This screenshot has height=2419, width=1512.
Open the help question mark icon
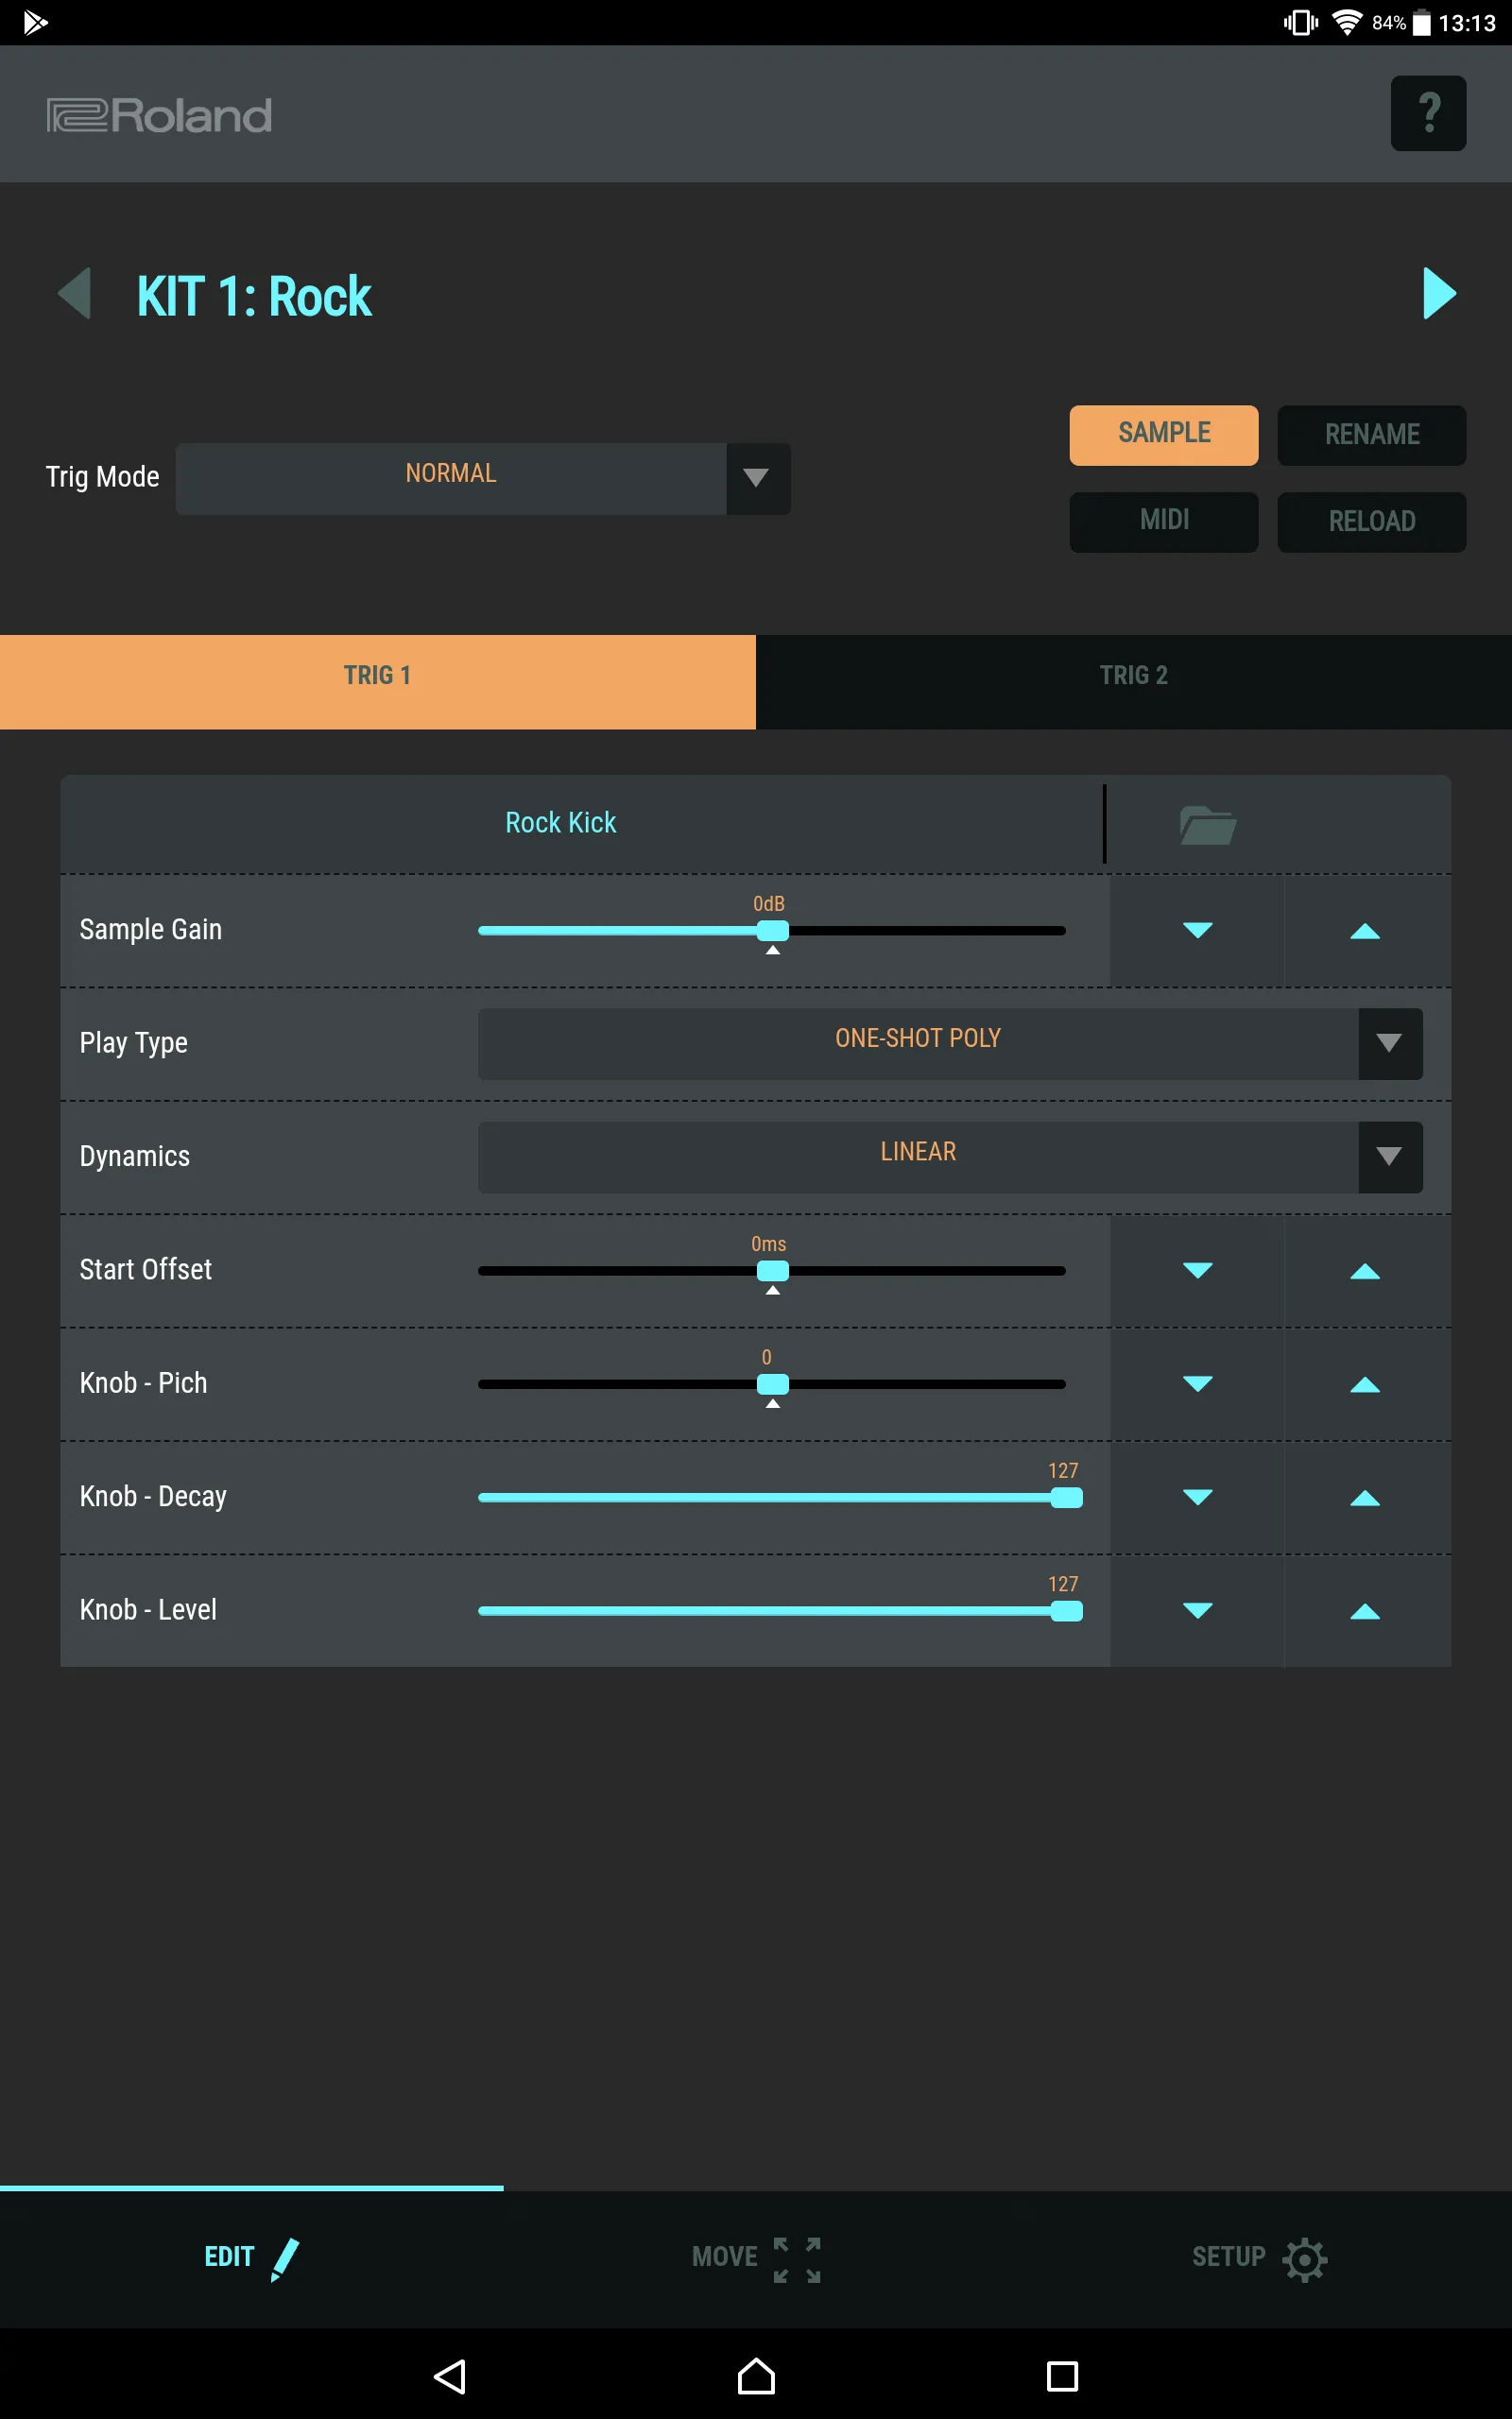(1428, 113)
